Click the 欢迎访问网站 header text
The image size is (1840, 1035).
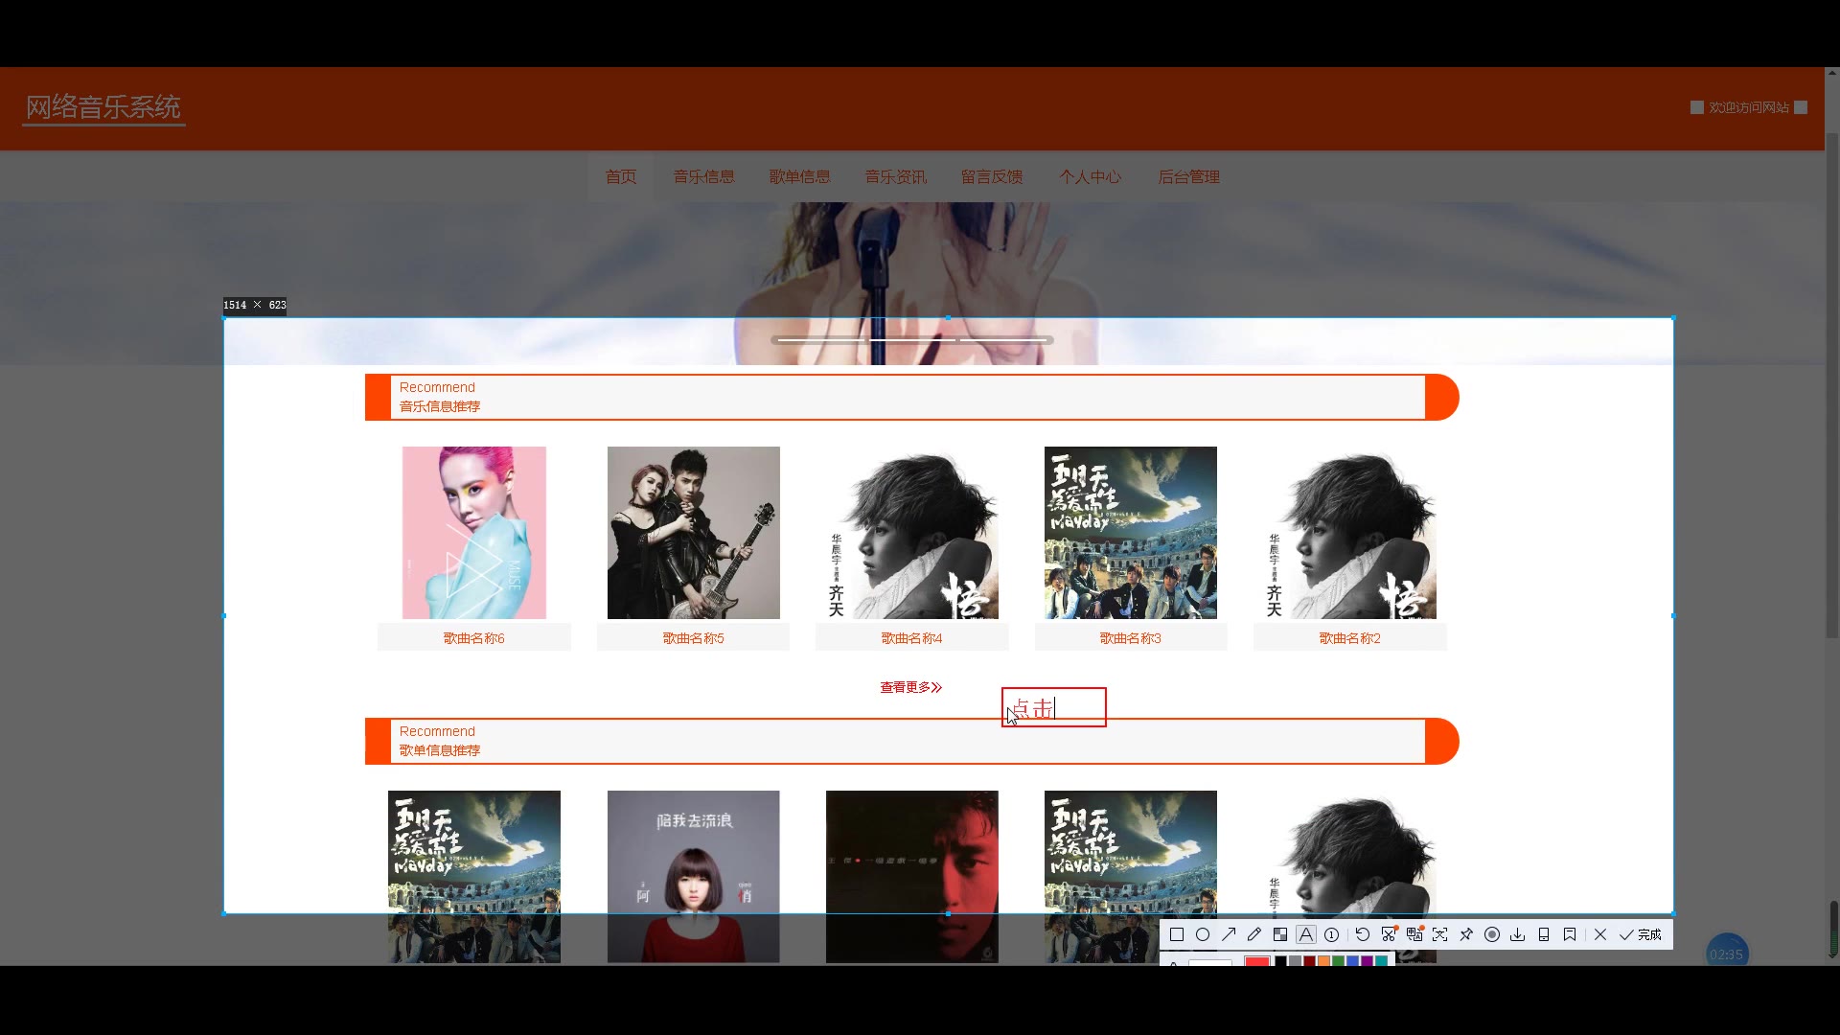click(1749, 107)
